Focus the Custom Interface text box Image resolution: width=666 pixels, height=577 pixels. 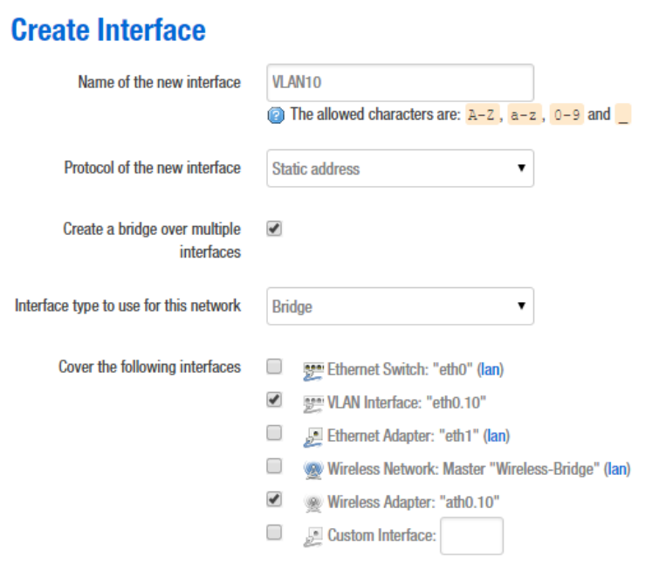[x=471, y=536]
